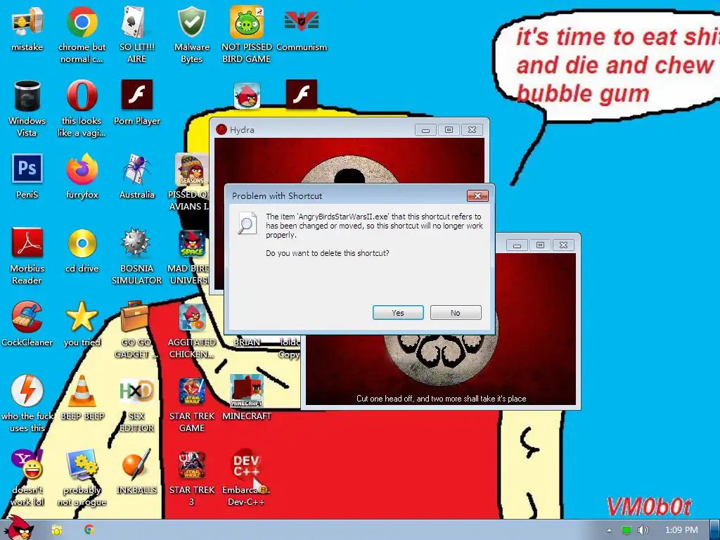Launch the Opera icon 'this looks like'

tap(82, 108)
